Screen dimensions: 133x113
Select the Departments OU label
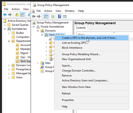pyautogui.click(x=23, y=41)
